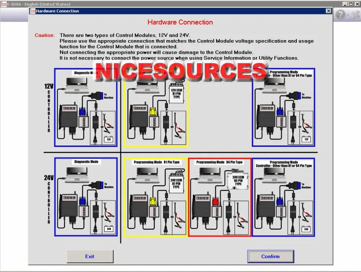The image size is (361, 272).
Task: Click the 24V ECM 94 PIN TYPE module
Action: click(x=238, y=181)
